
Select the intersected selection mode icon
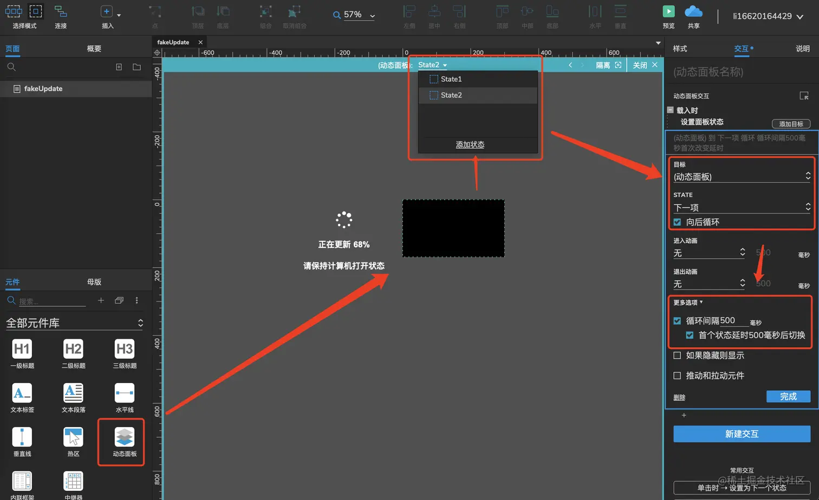[14, 11]
